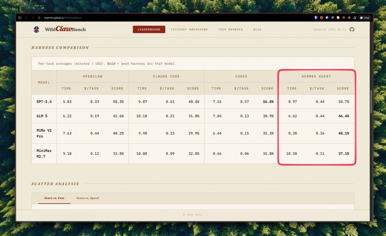
Task: Open the Category Breakdown nav item
Action: tap(189, 30)
